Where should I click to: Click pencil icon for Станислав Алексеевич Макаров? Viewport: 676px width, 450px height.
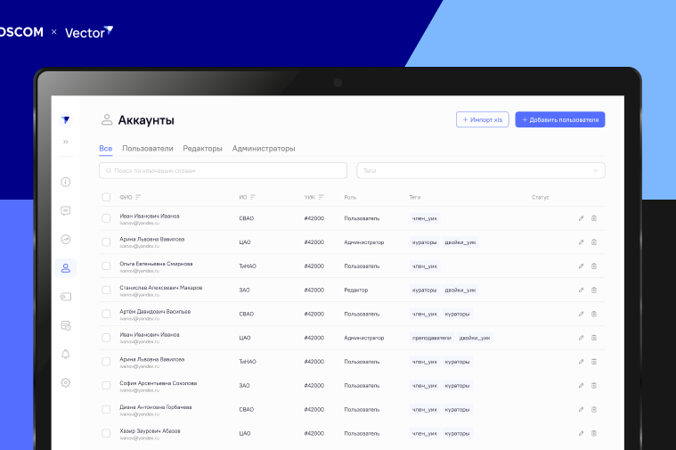(x=581, y=290)
